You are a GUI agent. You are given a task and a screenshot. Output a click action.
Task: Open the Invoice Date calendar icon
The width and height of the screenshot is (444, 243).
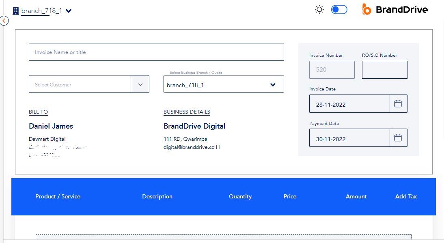coord(398,104)
